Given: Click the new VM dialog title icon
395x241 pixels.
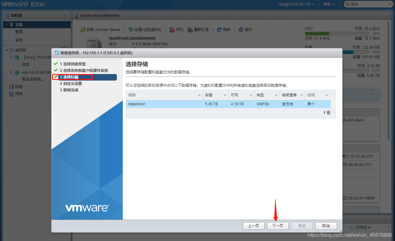Looking at the screenshot, I should (x=57, y=53).
